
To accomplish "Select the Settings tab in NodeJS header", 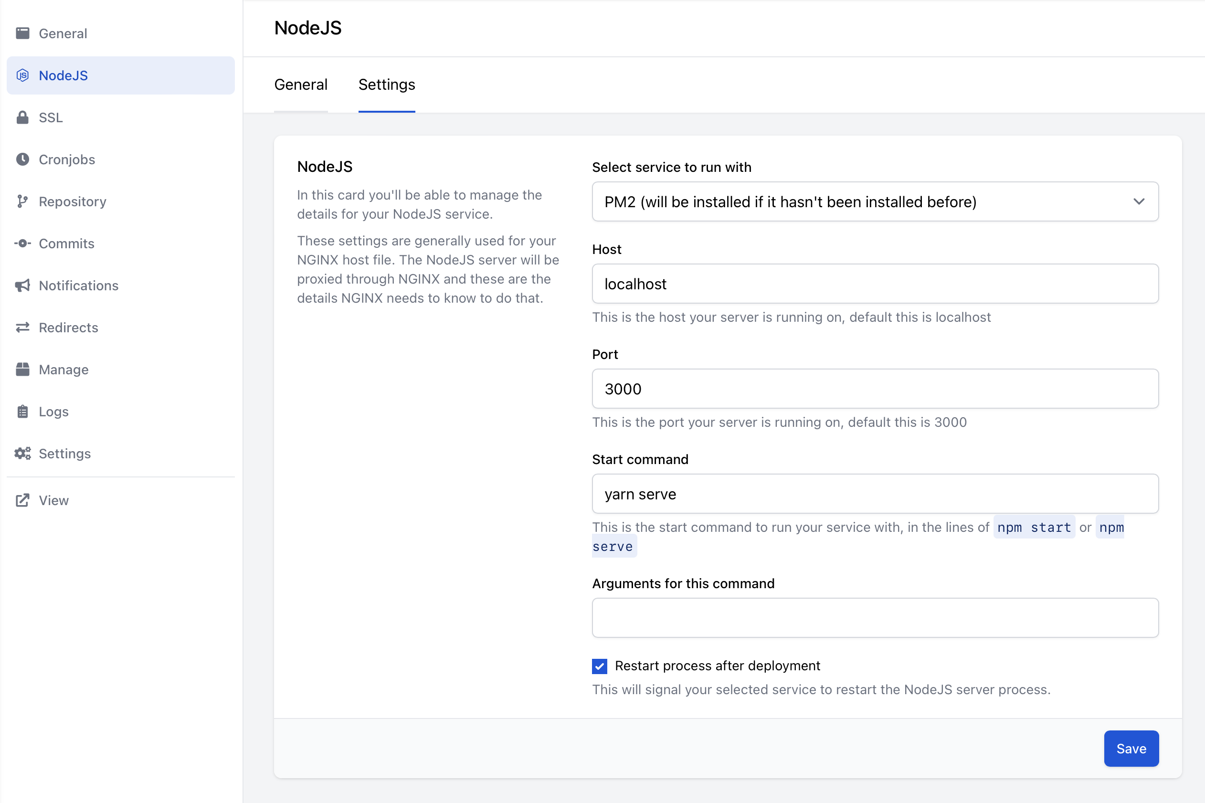I will (x=387, y=85).
